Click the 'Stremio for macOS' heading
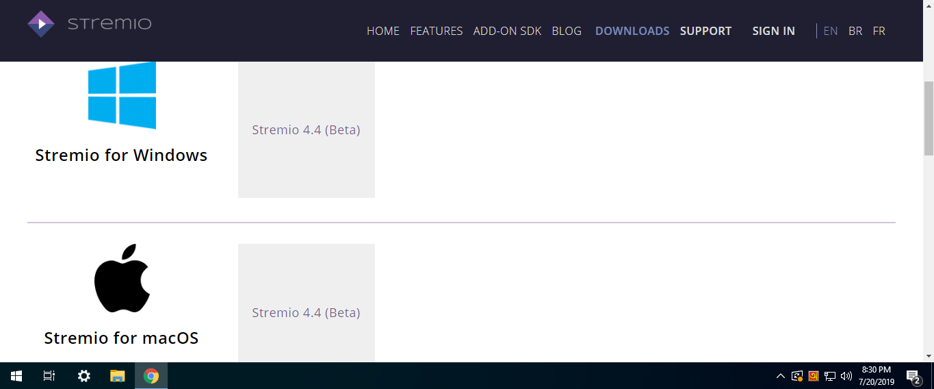The image size is (934, 389). click(x=121, y=338)
